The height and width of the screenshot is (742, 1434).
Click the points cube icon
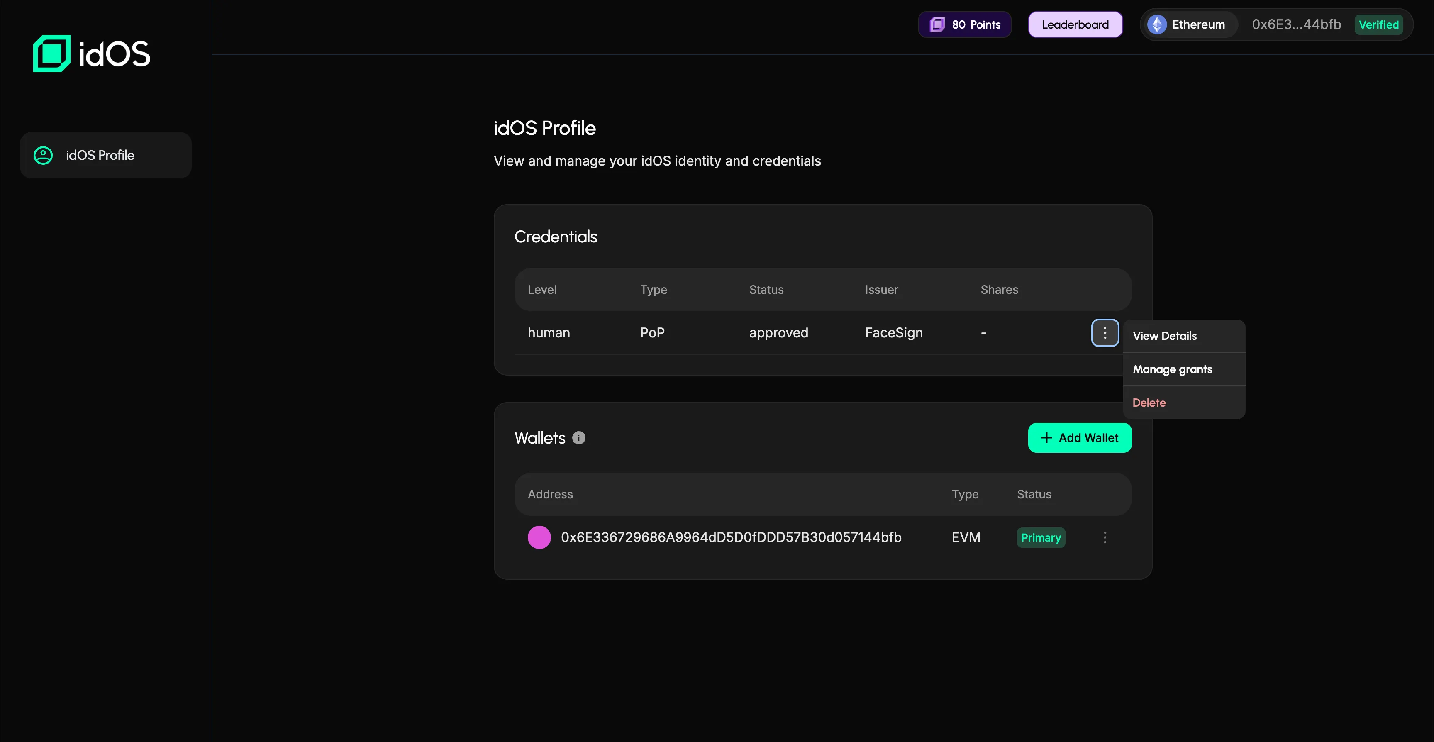(937, 24)
